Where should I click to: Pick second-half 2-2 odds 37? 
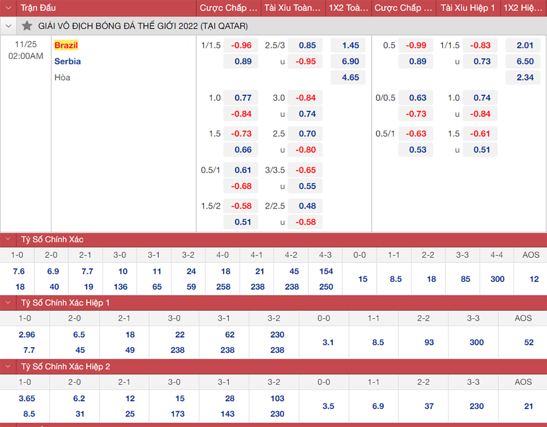(429, 406)
